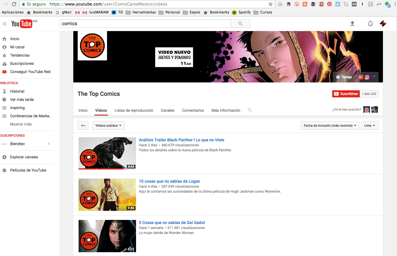Search within channel using magnifier icon

coord(250,110)
